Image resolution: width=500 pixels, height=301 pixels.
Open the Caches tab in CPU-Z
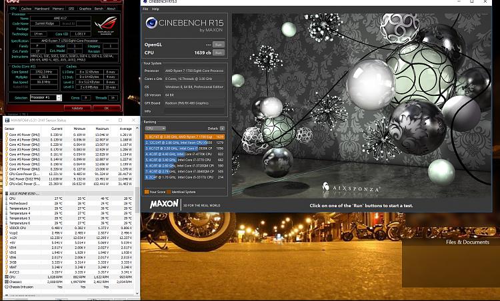26,9
